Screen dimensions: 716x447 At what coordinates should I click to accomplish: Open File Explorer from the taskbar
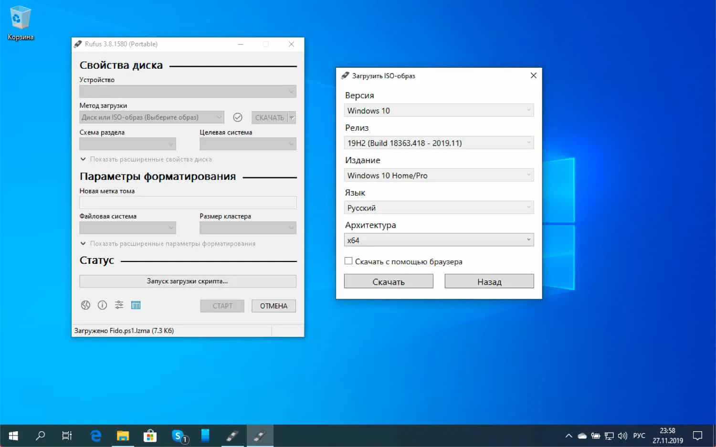coord(123,436)
